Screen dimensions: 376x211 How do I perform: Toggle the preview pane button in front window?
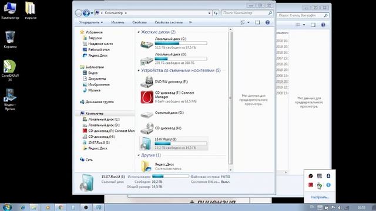[x=257, y=22]
